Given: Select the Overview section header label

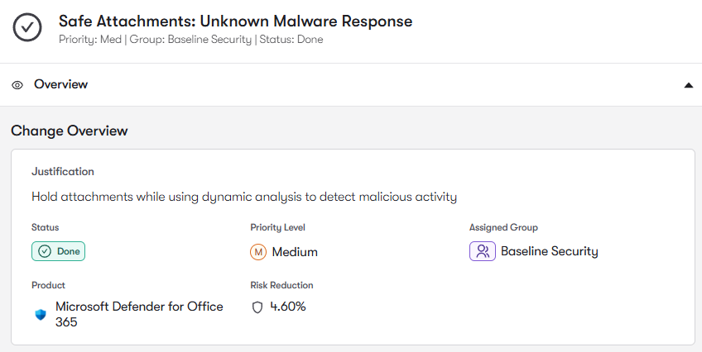Looking at the screenshot, I should pyautogui.click(x=60, y=84).
